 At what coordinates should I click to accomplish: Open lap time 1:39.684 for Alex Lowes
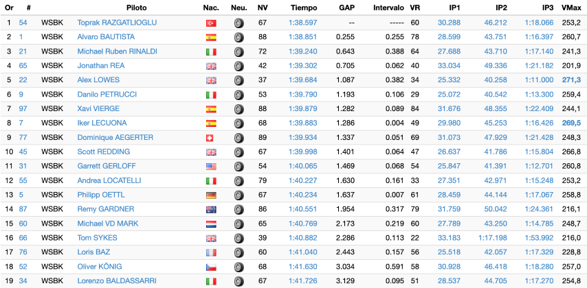pos(302,80)
